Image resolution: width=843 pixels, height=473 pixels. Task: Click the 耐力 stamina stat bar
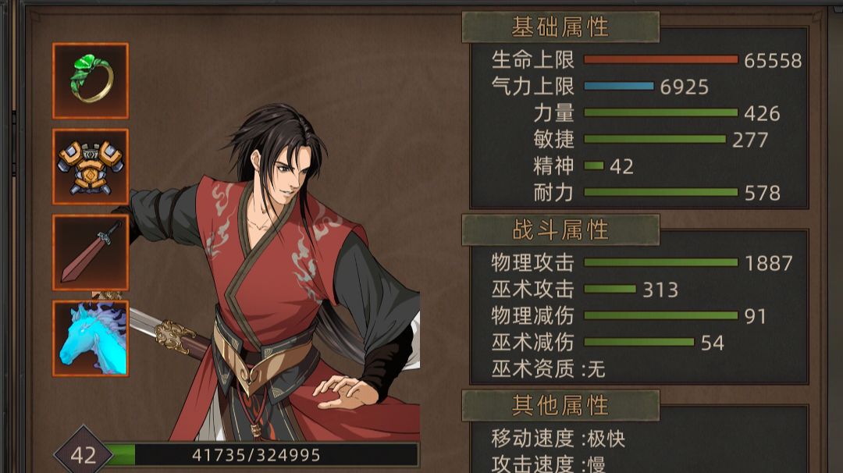tap(661, 193)
